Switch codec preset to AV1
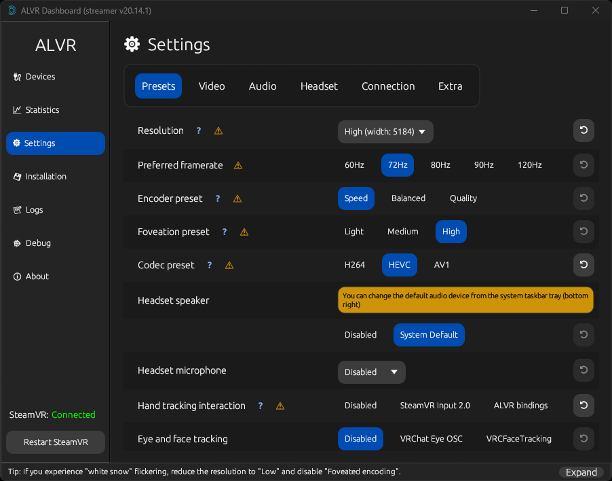The image size is (612, 481). 442,265
